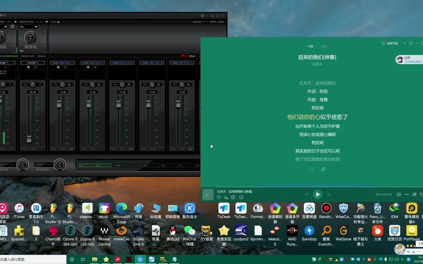Open the 丝语 user badge

[409, 59]
